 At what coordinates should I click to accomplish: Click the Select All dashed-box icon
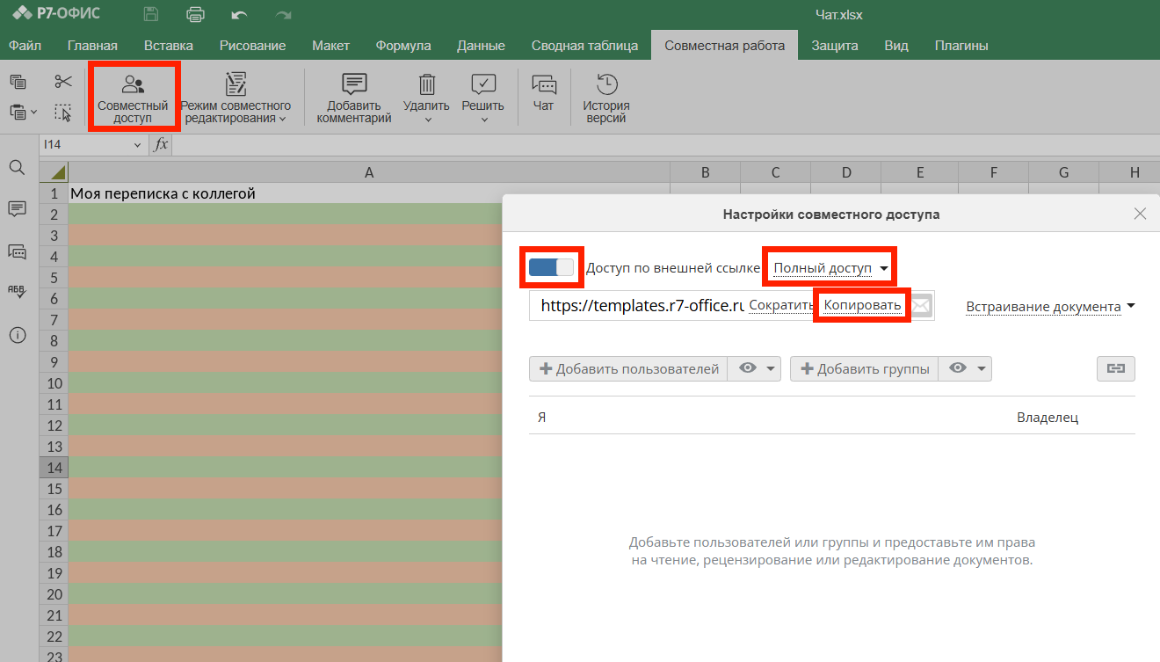click(62, 112)
